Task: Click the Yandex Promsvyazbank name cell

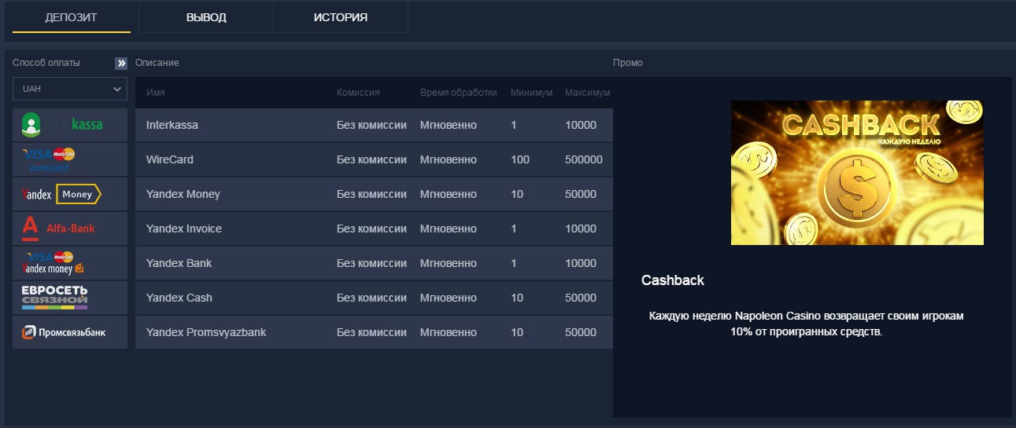Action: point(206,332)
